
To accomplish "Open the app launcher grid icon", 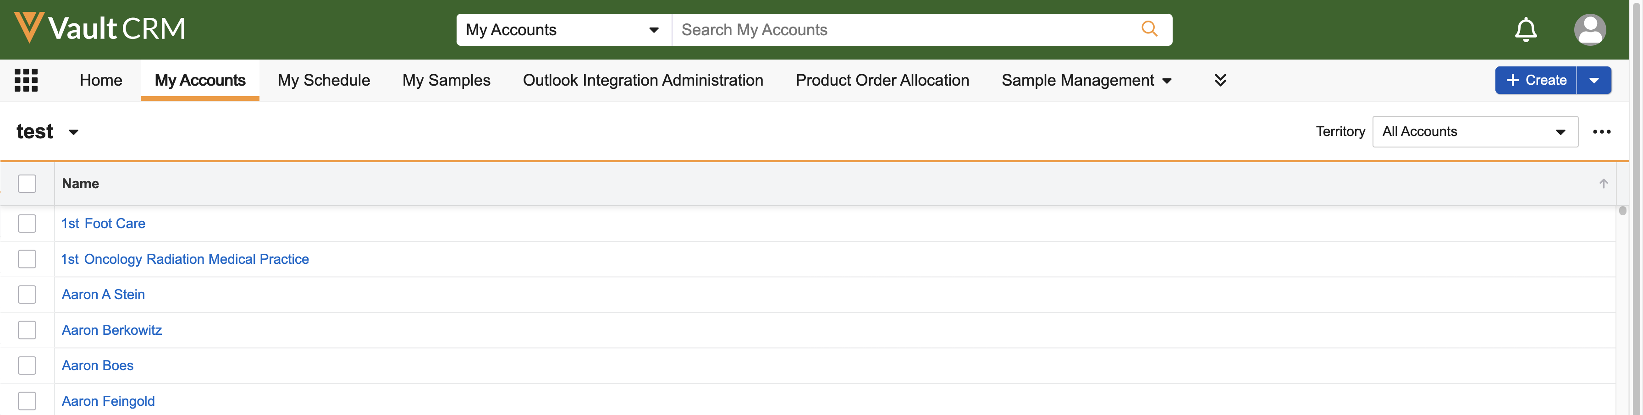I will click(x=26, y=80).
